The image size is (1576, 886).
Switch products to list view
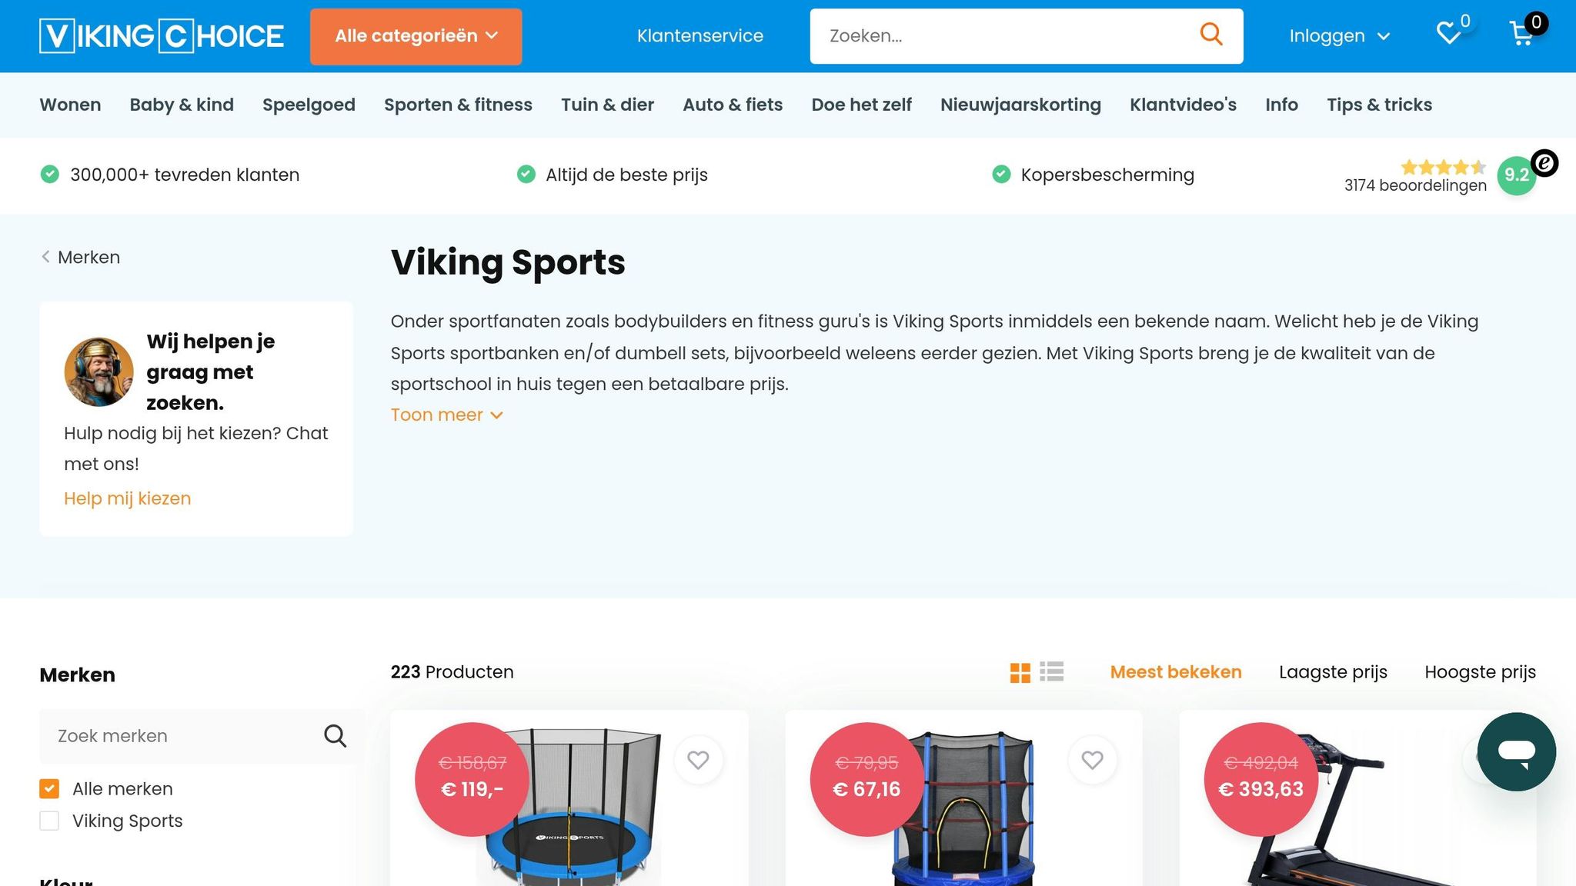(x=1052, y=671)
